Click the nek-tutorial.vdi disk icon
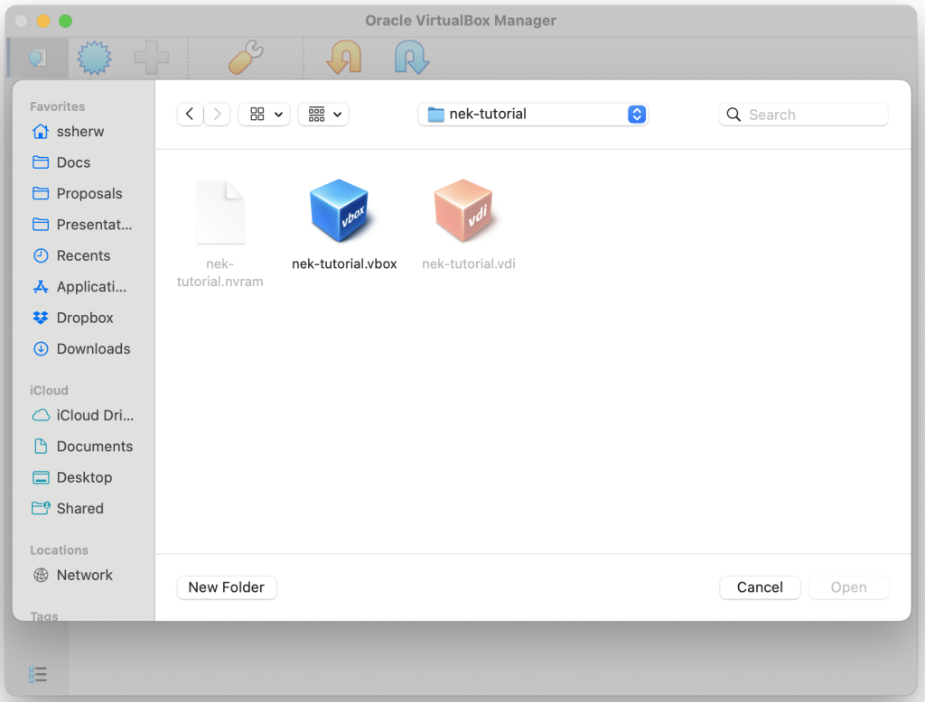 pyautogui.click(x=463, y=211)
